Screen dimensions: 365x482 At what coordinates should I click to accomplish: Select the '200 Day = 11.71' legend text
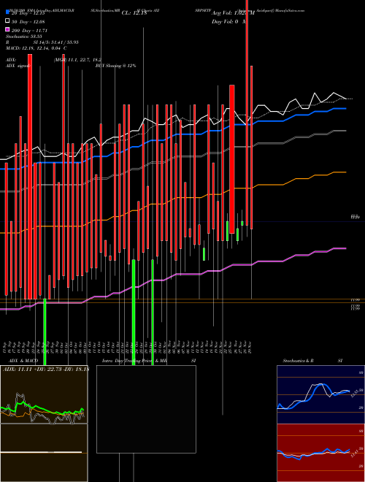pyautogui.click(x=29, y=30)
